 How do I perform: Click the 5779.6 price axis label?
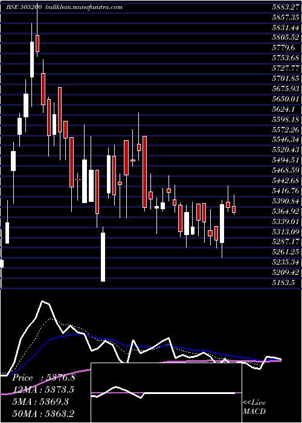tap(284, 48)
